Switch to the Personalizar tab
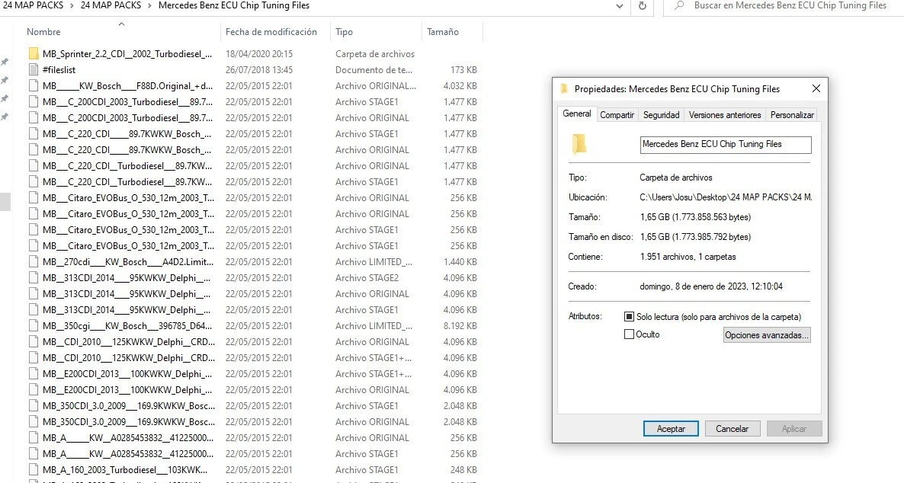904x483 pixels. click(x=792, y=115)
